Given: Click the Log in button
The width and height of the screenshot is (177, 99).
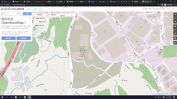Looking at the screenshot, I should pos(169,9).
